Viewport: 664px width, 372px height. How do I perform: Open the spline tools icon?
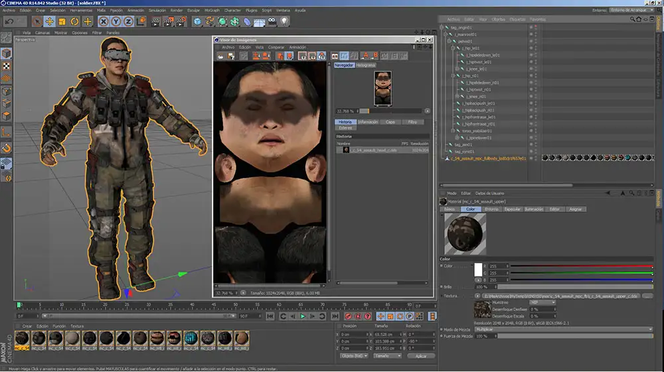coord(210,21)
